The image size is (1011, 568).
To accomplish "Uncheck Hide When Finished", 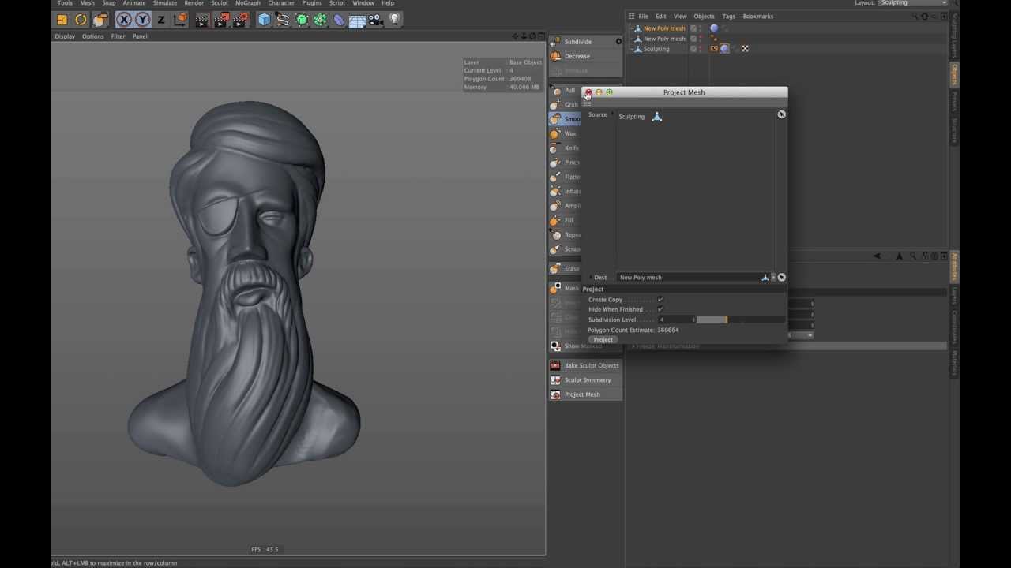I will pos(660,309).
